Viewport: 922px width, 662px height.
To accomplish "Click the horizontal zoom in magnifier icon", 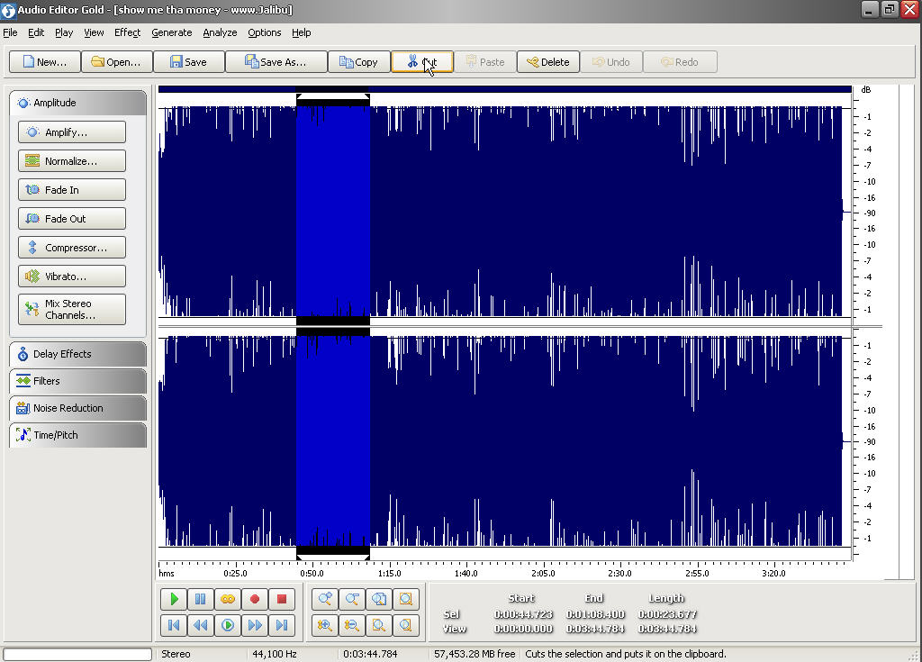I will (325, 599).
